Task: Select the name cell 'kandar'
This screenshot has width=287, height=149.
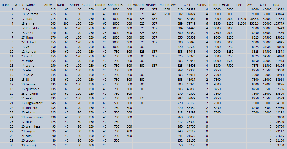Action: tap(31, 52)
